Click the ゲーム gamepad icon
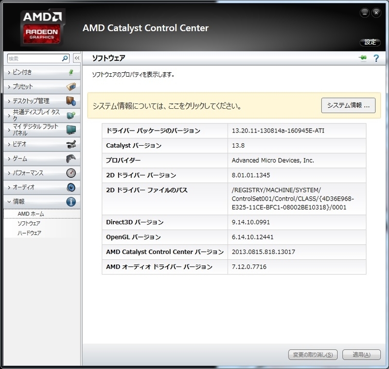The height and width of the screenshot is (369, 389). tap(71, 158)
